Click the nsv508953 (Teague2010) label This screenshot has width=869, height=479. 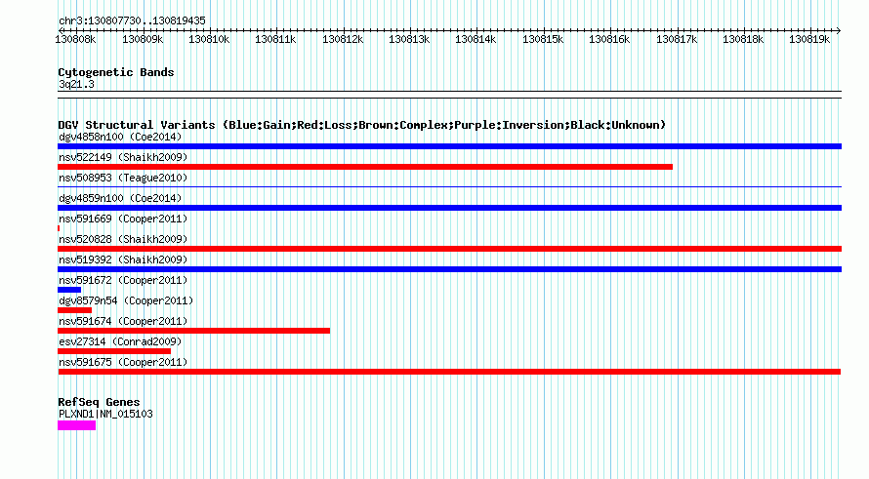[x=123, y=178]
